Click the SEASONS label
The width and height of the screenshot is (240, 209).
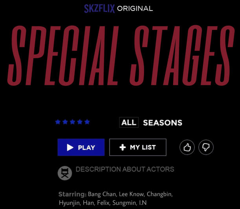(163, 123)
